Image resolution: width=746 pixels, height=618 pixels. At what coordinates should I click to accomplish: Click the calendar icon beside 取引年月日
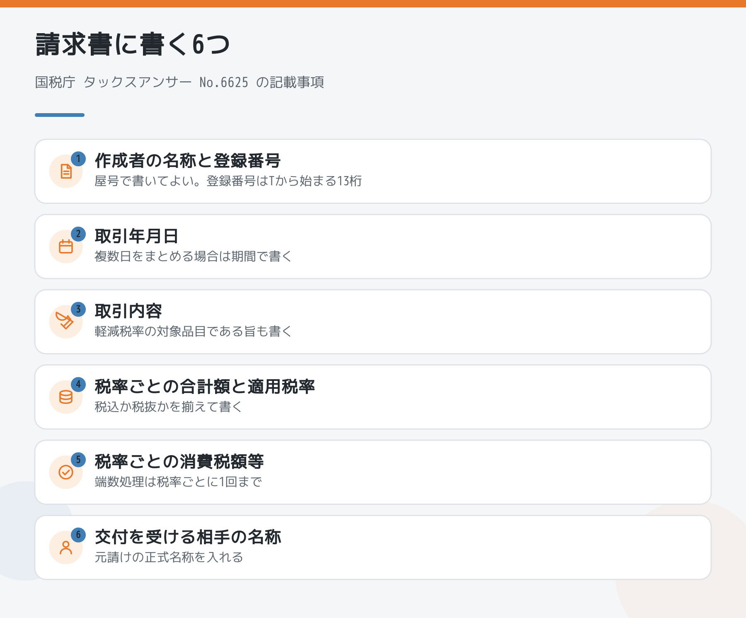[66, 246]
